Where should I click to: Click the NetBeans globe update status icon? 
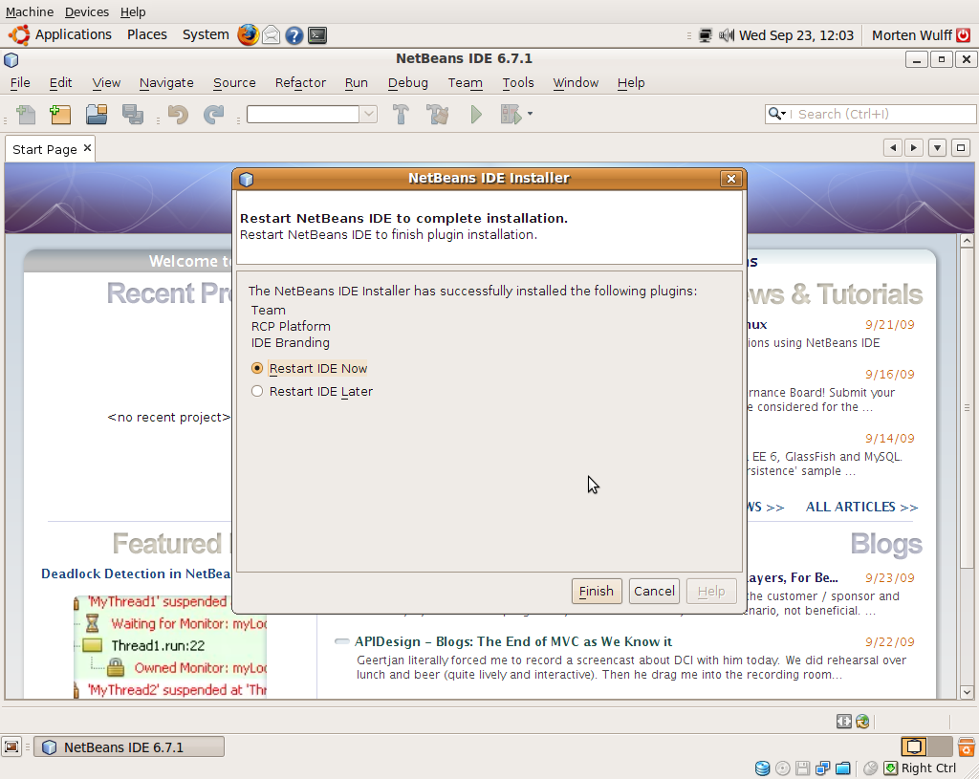[x=863, y=722]
